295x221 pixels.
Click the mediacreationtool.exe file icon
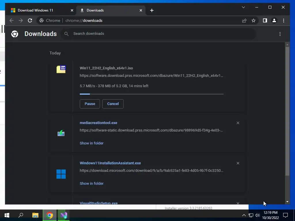coord(61,133)
